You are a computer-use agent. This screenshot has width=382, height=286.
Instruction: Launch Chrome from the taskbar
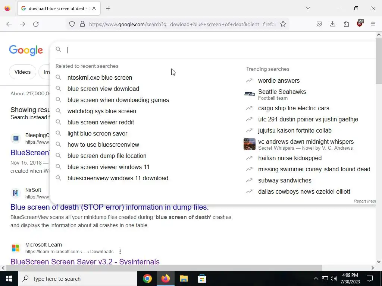pyautogui.click(x=147, y=279)
